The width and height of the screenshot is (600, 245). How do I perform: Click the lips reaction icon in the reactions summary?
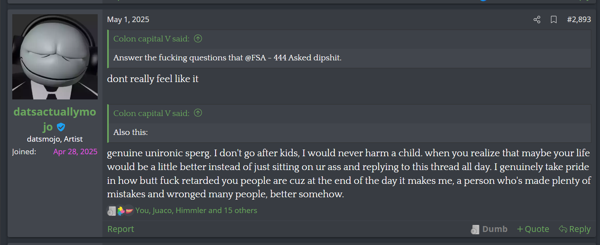point(129,211)
